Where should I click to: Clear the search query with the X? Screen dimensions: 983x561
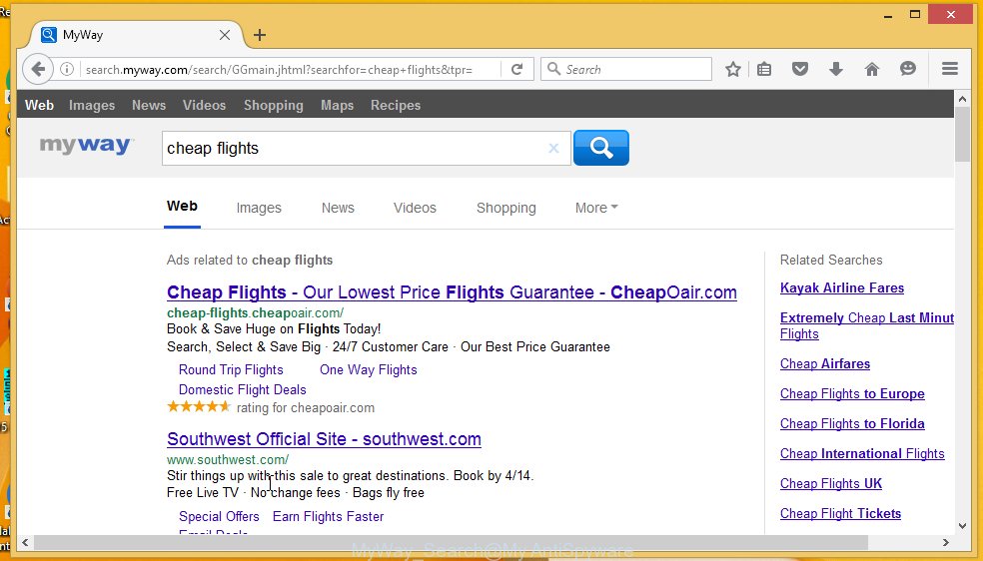click(553, 148)
